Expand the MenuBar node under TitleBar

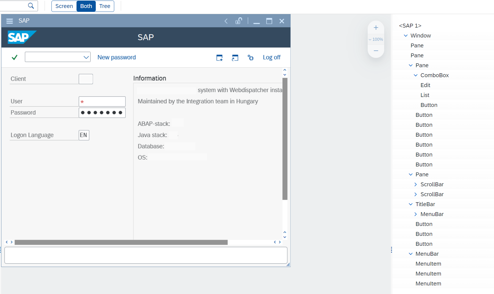[x=416, y=214]
